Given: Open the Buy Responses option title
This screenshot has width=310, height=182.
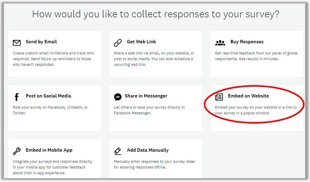Looking at the screenshot, I should pos(247,42).
